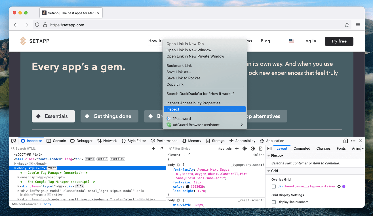Add a new node in Inspector
This screenshot has width=373, height=216.
point(153,149)
